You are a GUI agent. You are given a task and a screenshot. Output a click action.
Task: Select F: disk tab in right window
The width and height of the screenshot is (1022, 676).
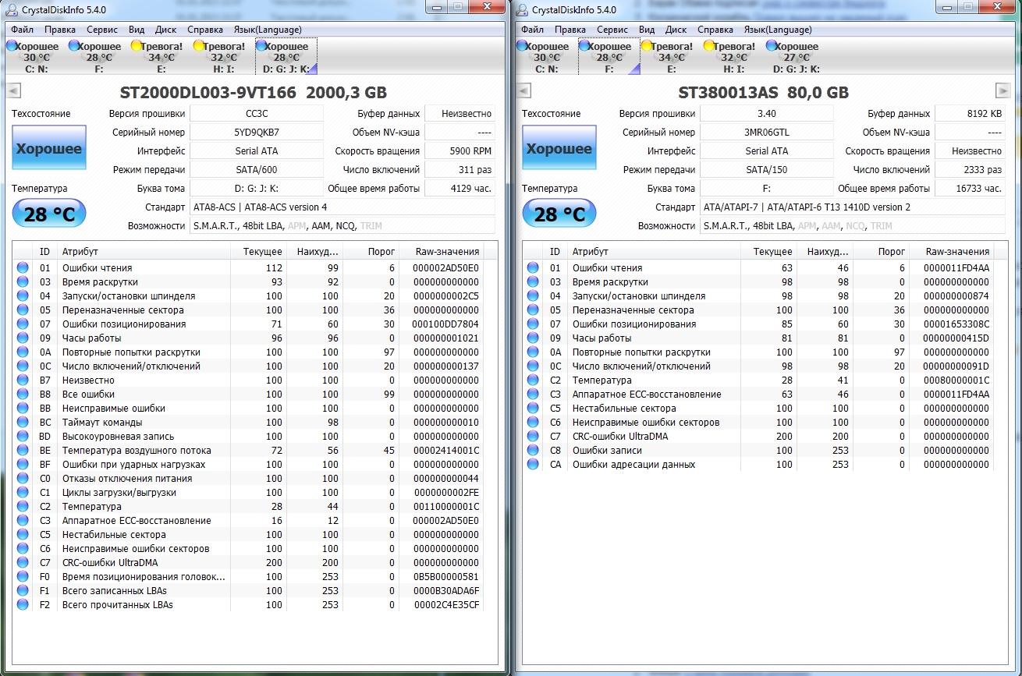tap(609, 57)
